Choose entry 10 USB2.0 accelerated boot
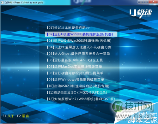This screenshot has height=124, width=158. [x=78, y=86]
